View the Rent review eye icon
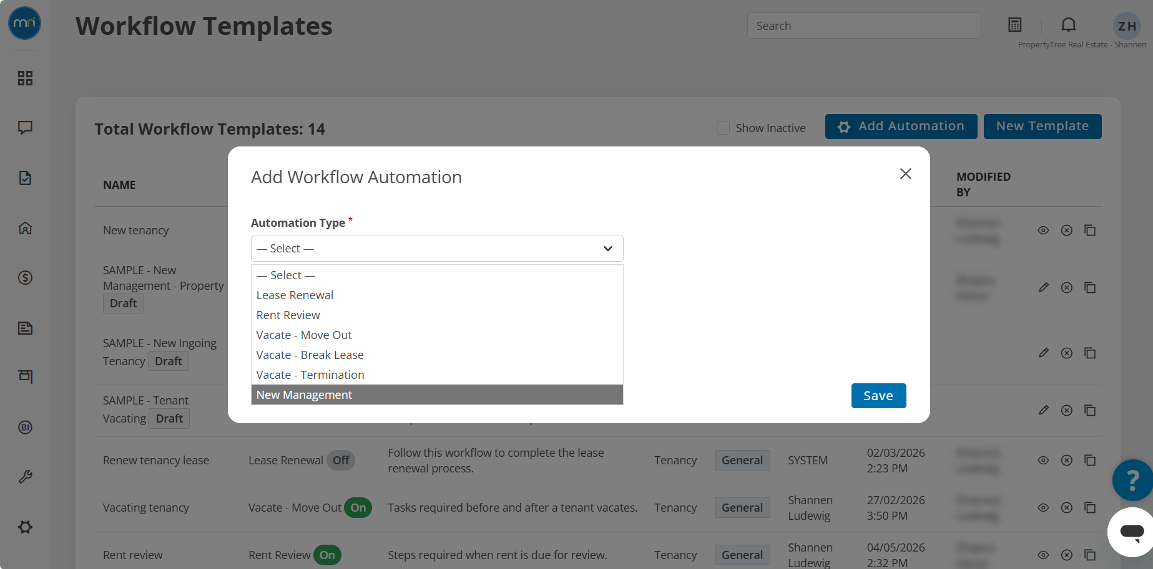Image resolution: width=1153 pixels, height=569 pixels. [x=1043, y=555]
